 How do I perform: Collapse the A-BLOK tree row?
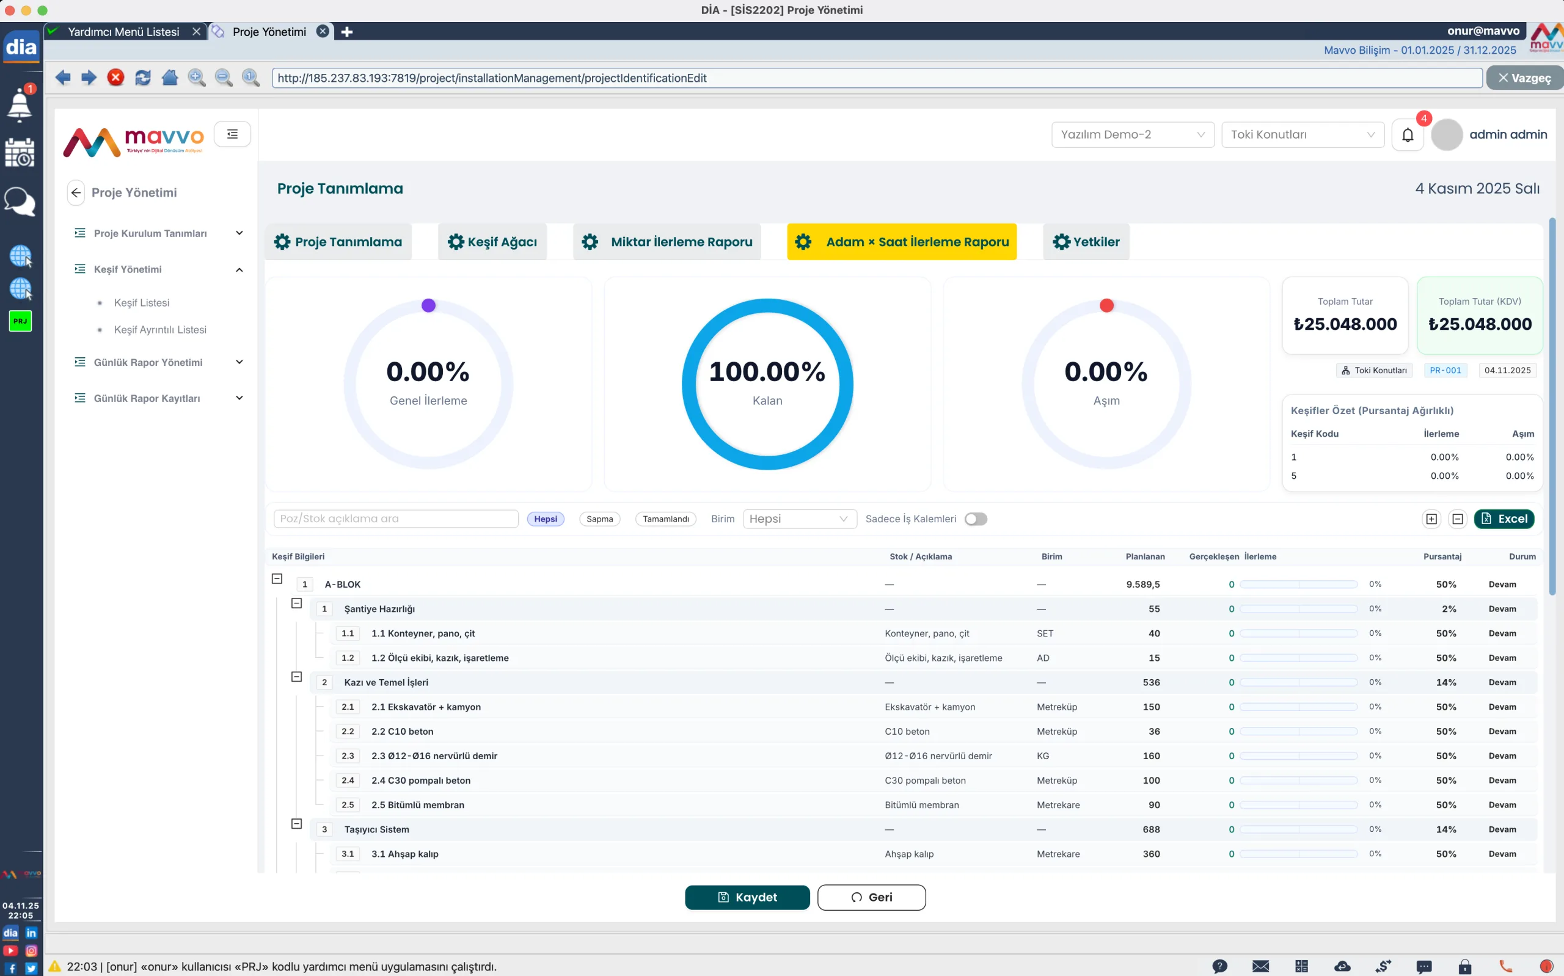277,579
